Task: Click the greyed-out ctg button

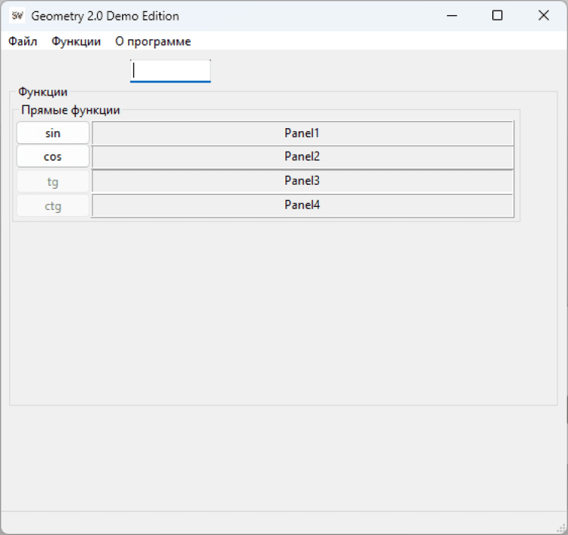Action: point(53,205)
